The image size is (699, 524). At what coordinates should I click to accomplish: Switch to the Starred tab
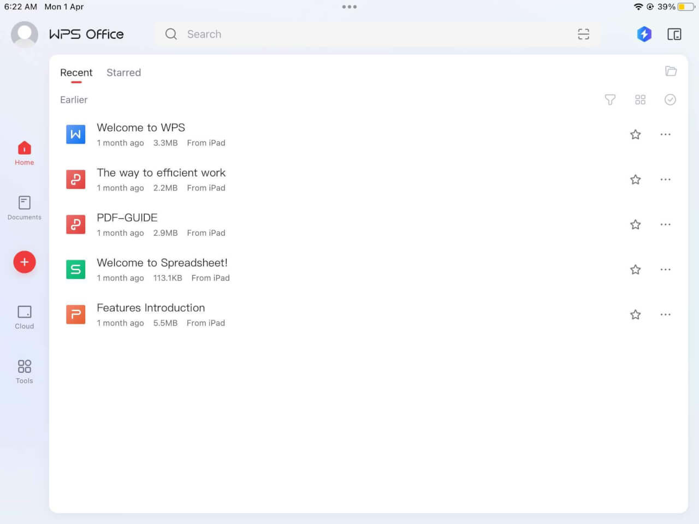123,73
